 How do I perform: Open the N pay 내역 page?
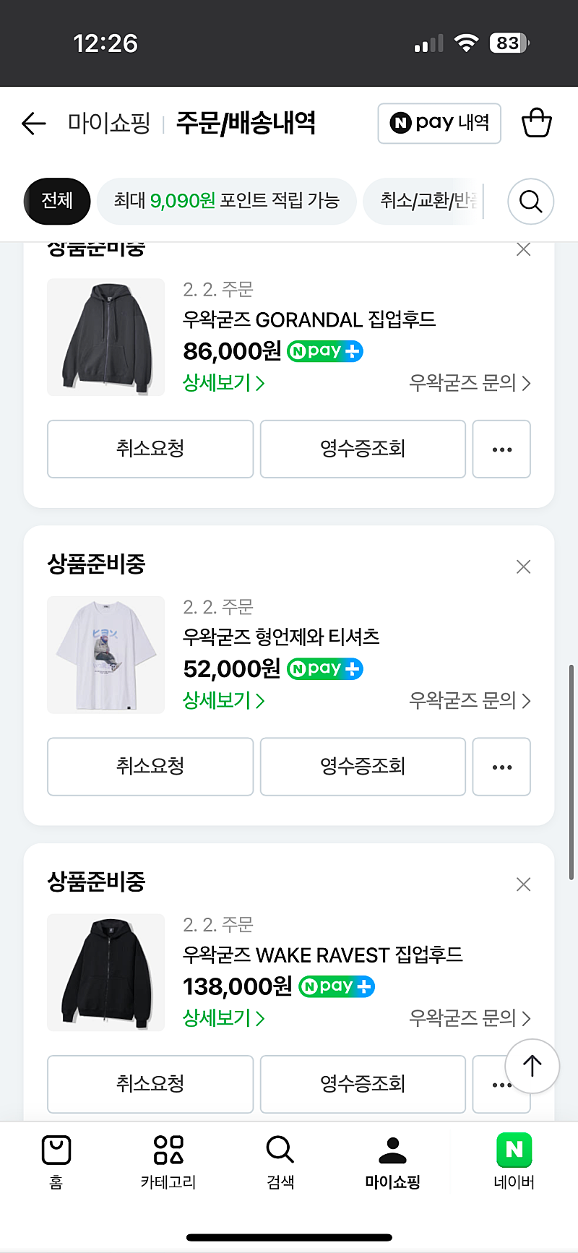pyautogui.click(x=439, y=124)
